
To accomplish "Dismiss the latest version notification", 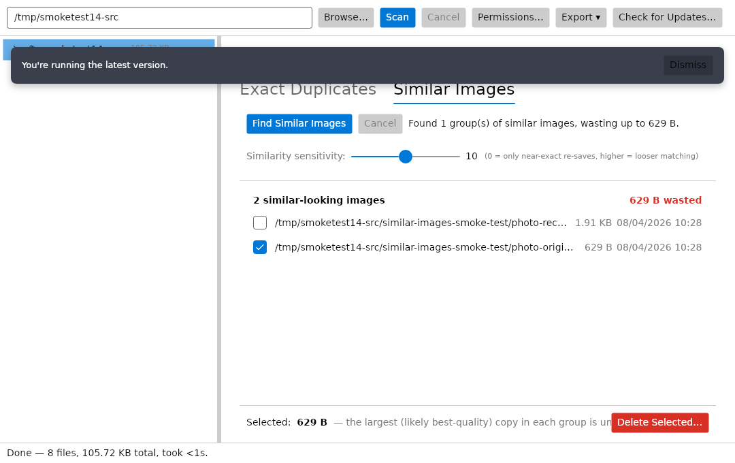I will [687, 65].
